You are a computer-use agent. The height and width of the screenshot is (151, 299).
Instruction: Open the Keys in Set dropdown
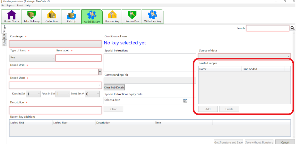click(x=33, y=94)
